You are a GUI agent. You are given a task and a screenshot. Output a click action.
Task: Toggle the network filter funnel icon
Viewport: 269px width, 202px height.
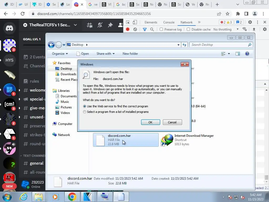(x=145, y=29)
